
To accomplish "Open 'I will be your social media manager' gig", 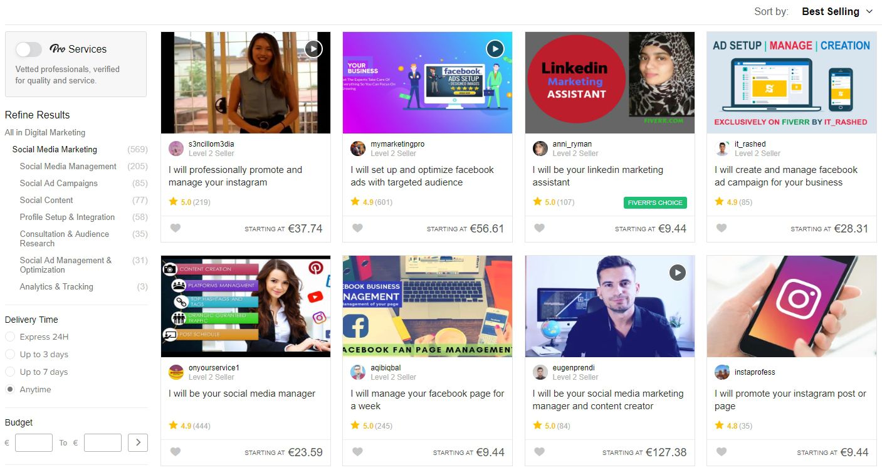I will [242, 394].
